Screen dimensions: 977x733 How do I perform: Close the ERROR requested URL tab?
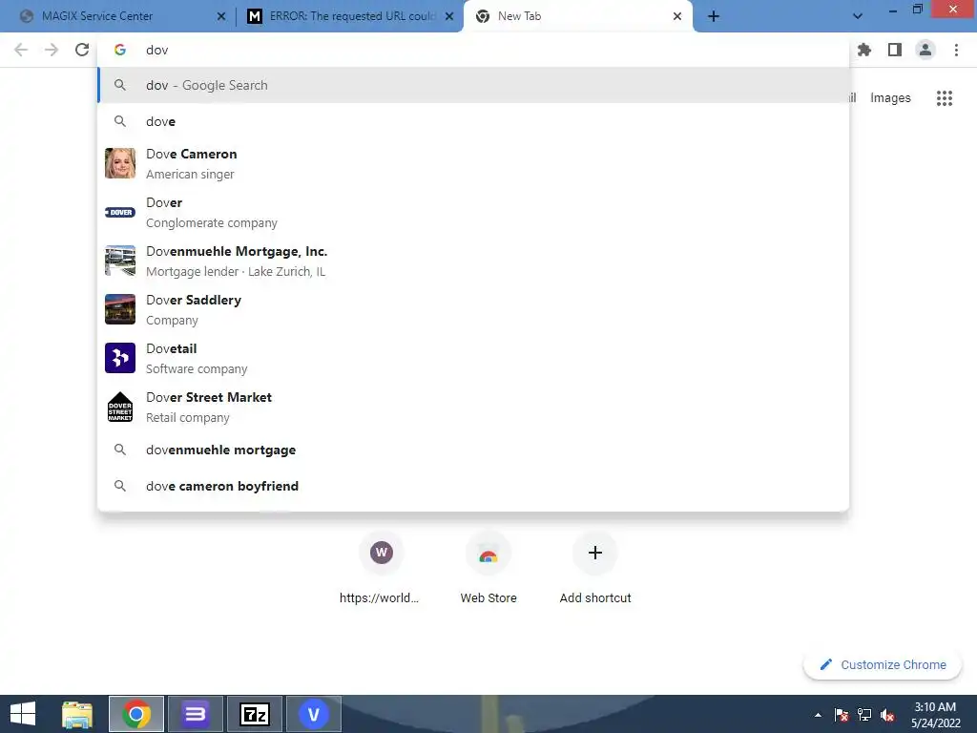449,16
